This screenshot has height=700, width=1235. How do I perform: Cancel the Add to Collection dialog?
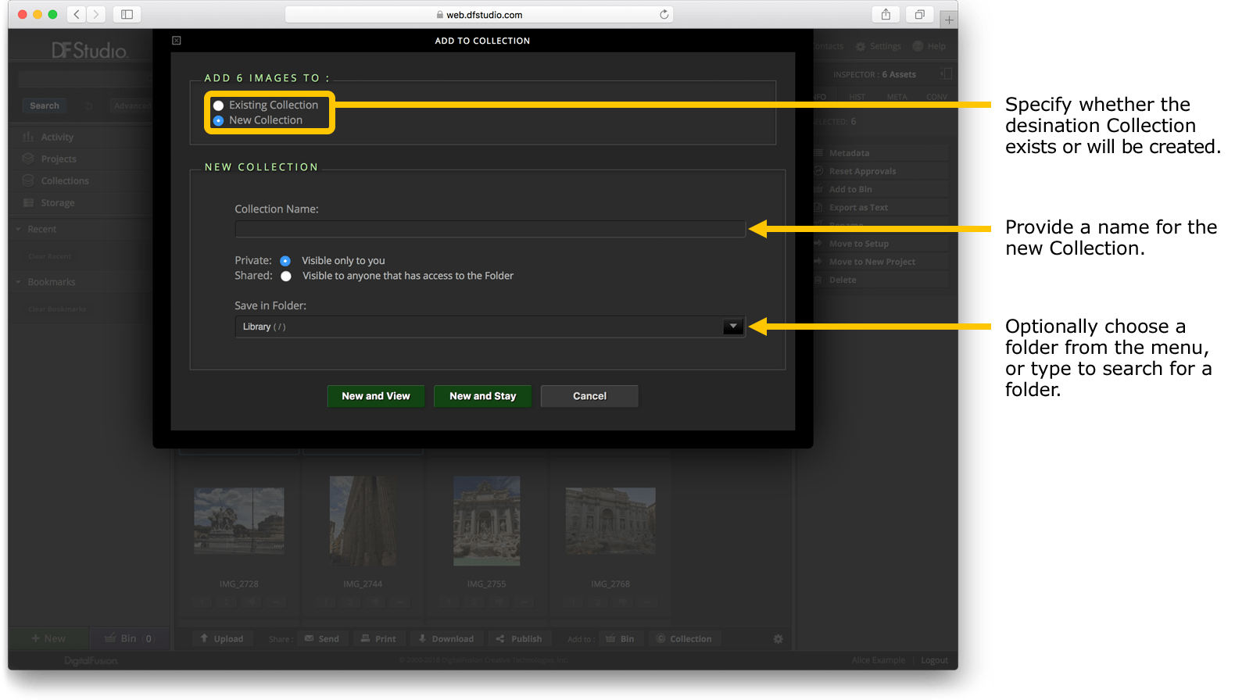[x=589, y=396]
